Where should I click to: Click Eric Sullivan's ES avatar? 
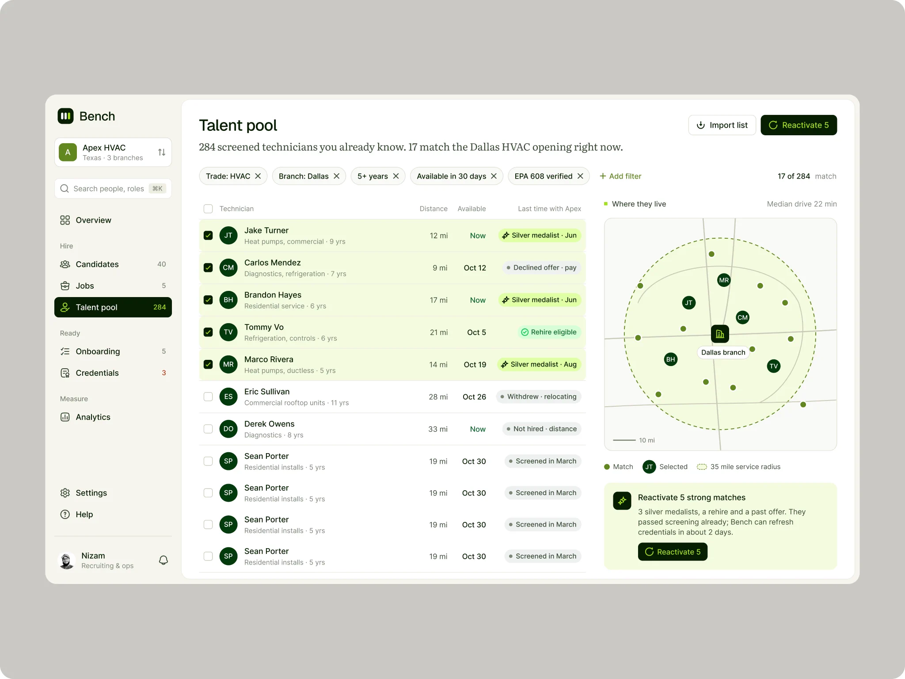(228, 397)
